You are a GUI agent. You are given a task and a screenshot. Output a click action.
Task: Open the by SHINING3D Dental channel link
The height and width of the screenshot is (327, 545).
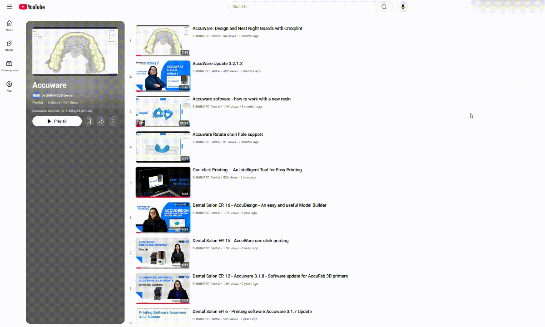pyautogui.click(x=57, y=95)
